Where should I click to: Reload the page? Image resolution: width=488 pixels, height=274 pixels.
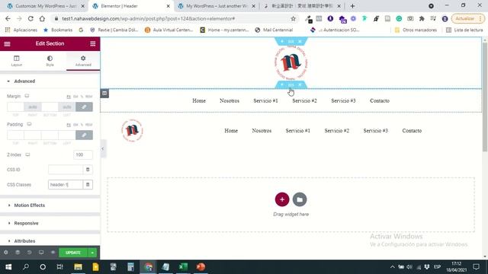tap(30, 18)
